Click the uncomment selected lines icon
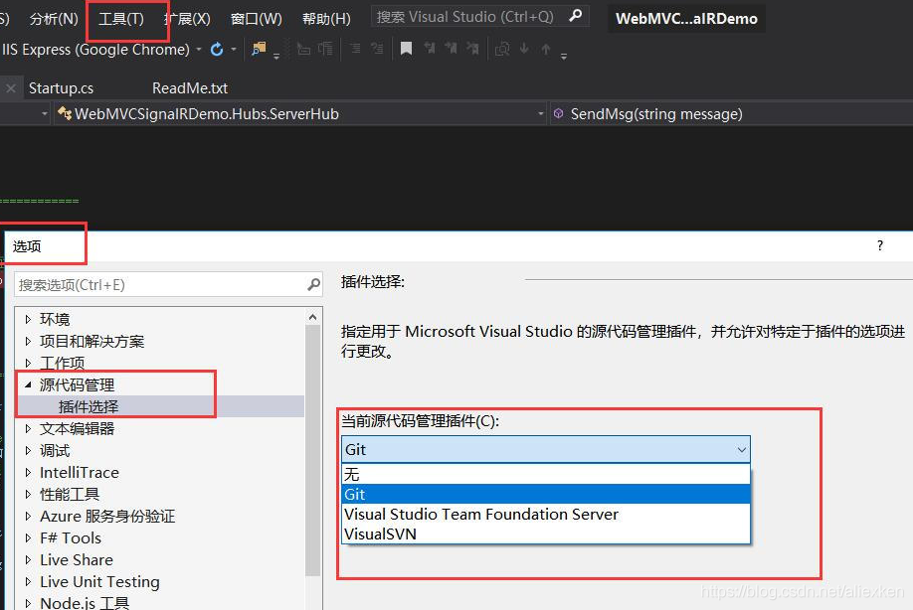 (377, 49)
